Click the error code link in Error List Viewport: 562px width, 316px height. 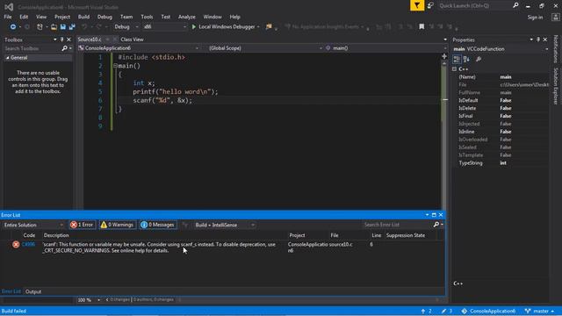point(28,244)
